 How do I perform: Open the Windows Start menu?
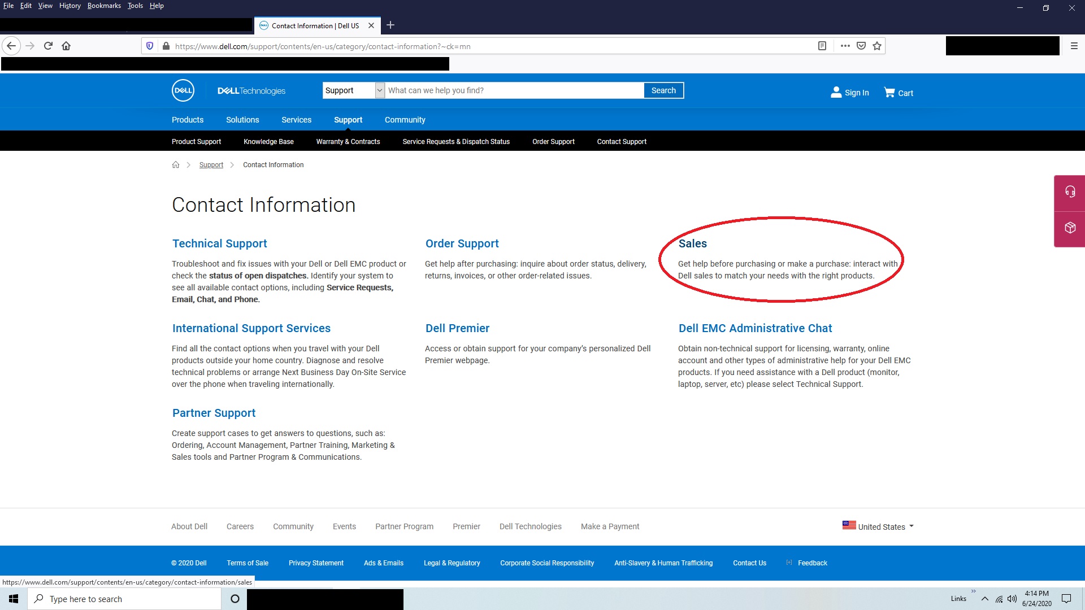pyautogui.click(x=14, y=599)
